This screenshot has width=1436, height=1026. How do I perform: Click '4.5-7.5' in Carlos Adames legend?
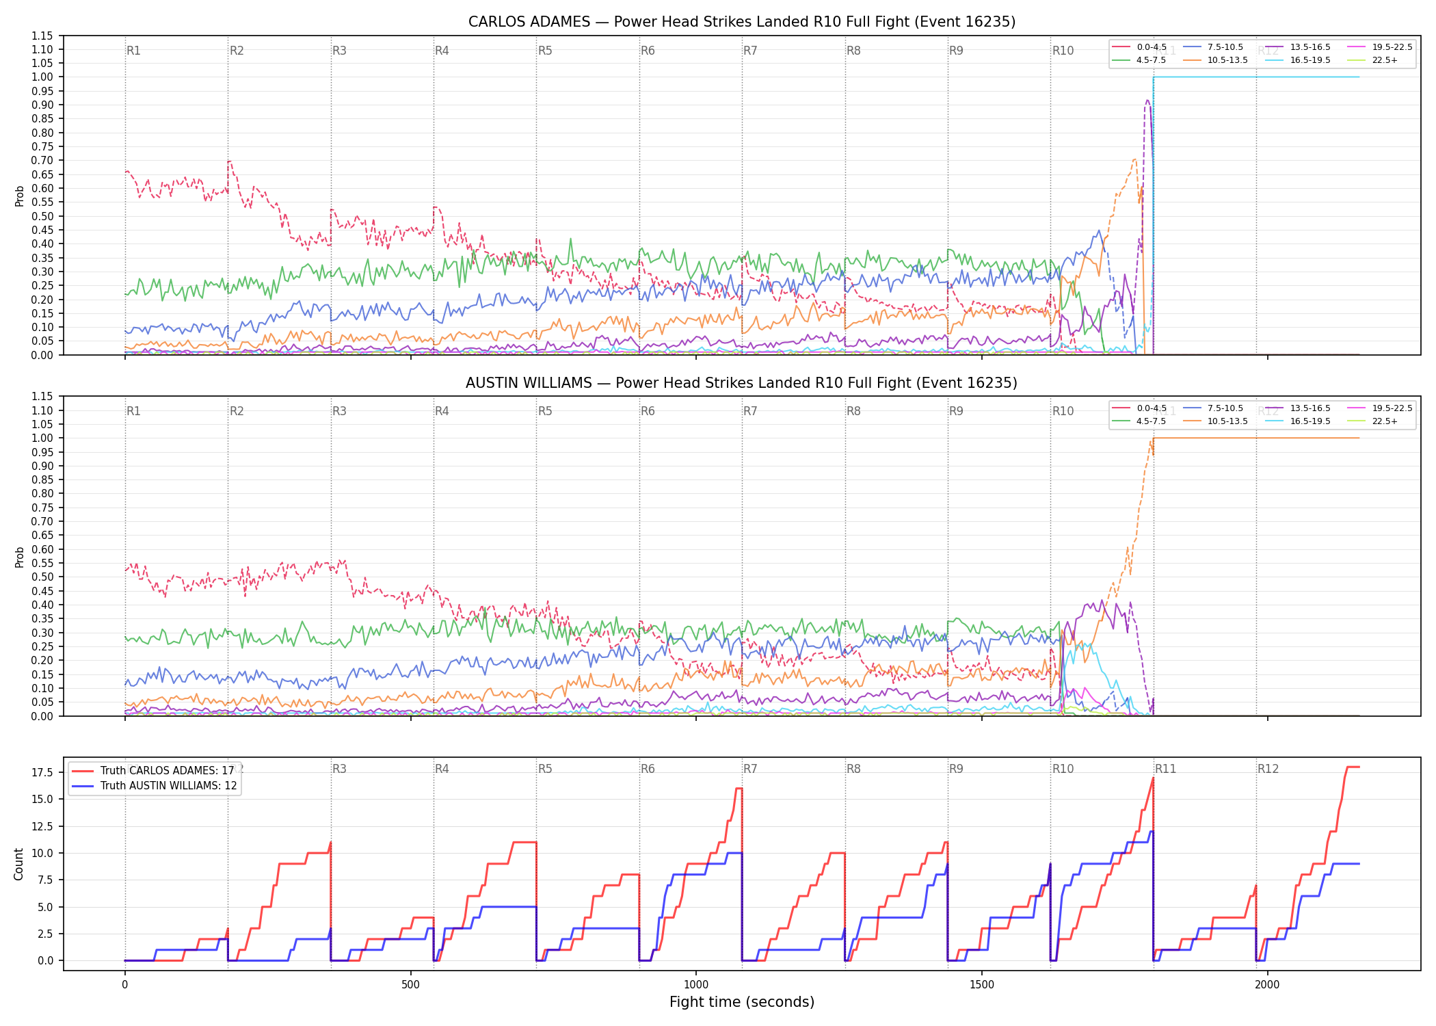click(1152, 60)
